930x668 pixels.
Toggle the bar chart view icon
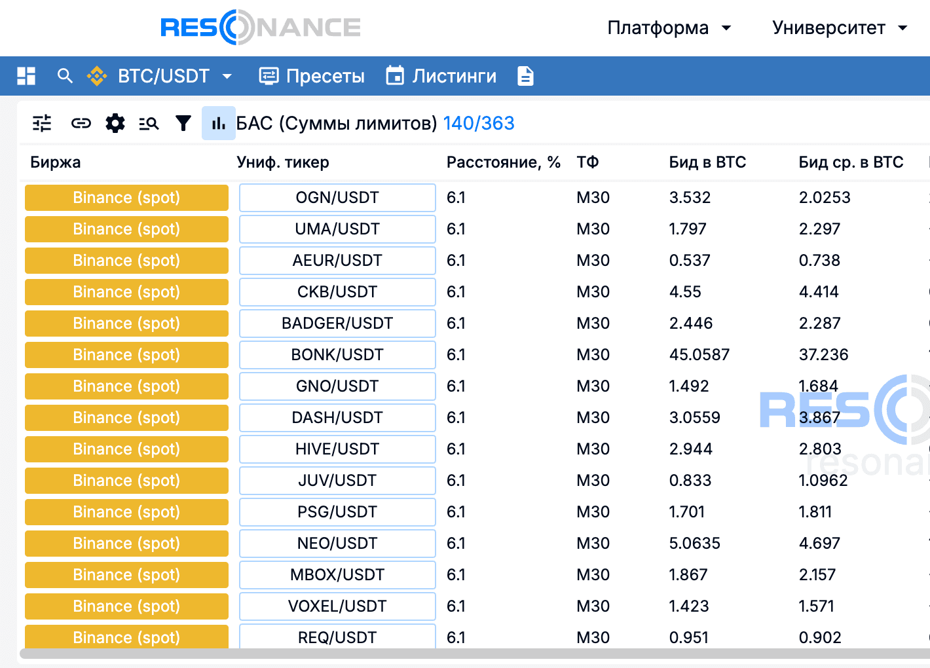[219, 123]
